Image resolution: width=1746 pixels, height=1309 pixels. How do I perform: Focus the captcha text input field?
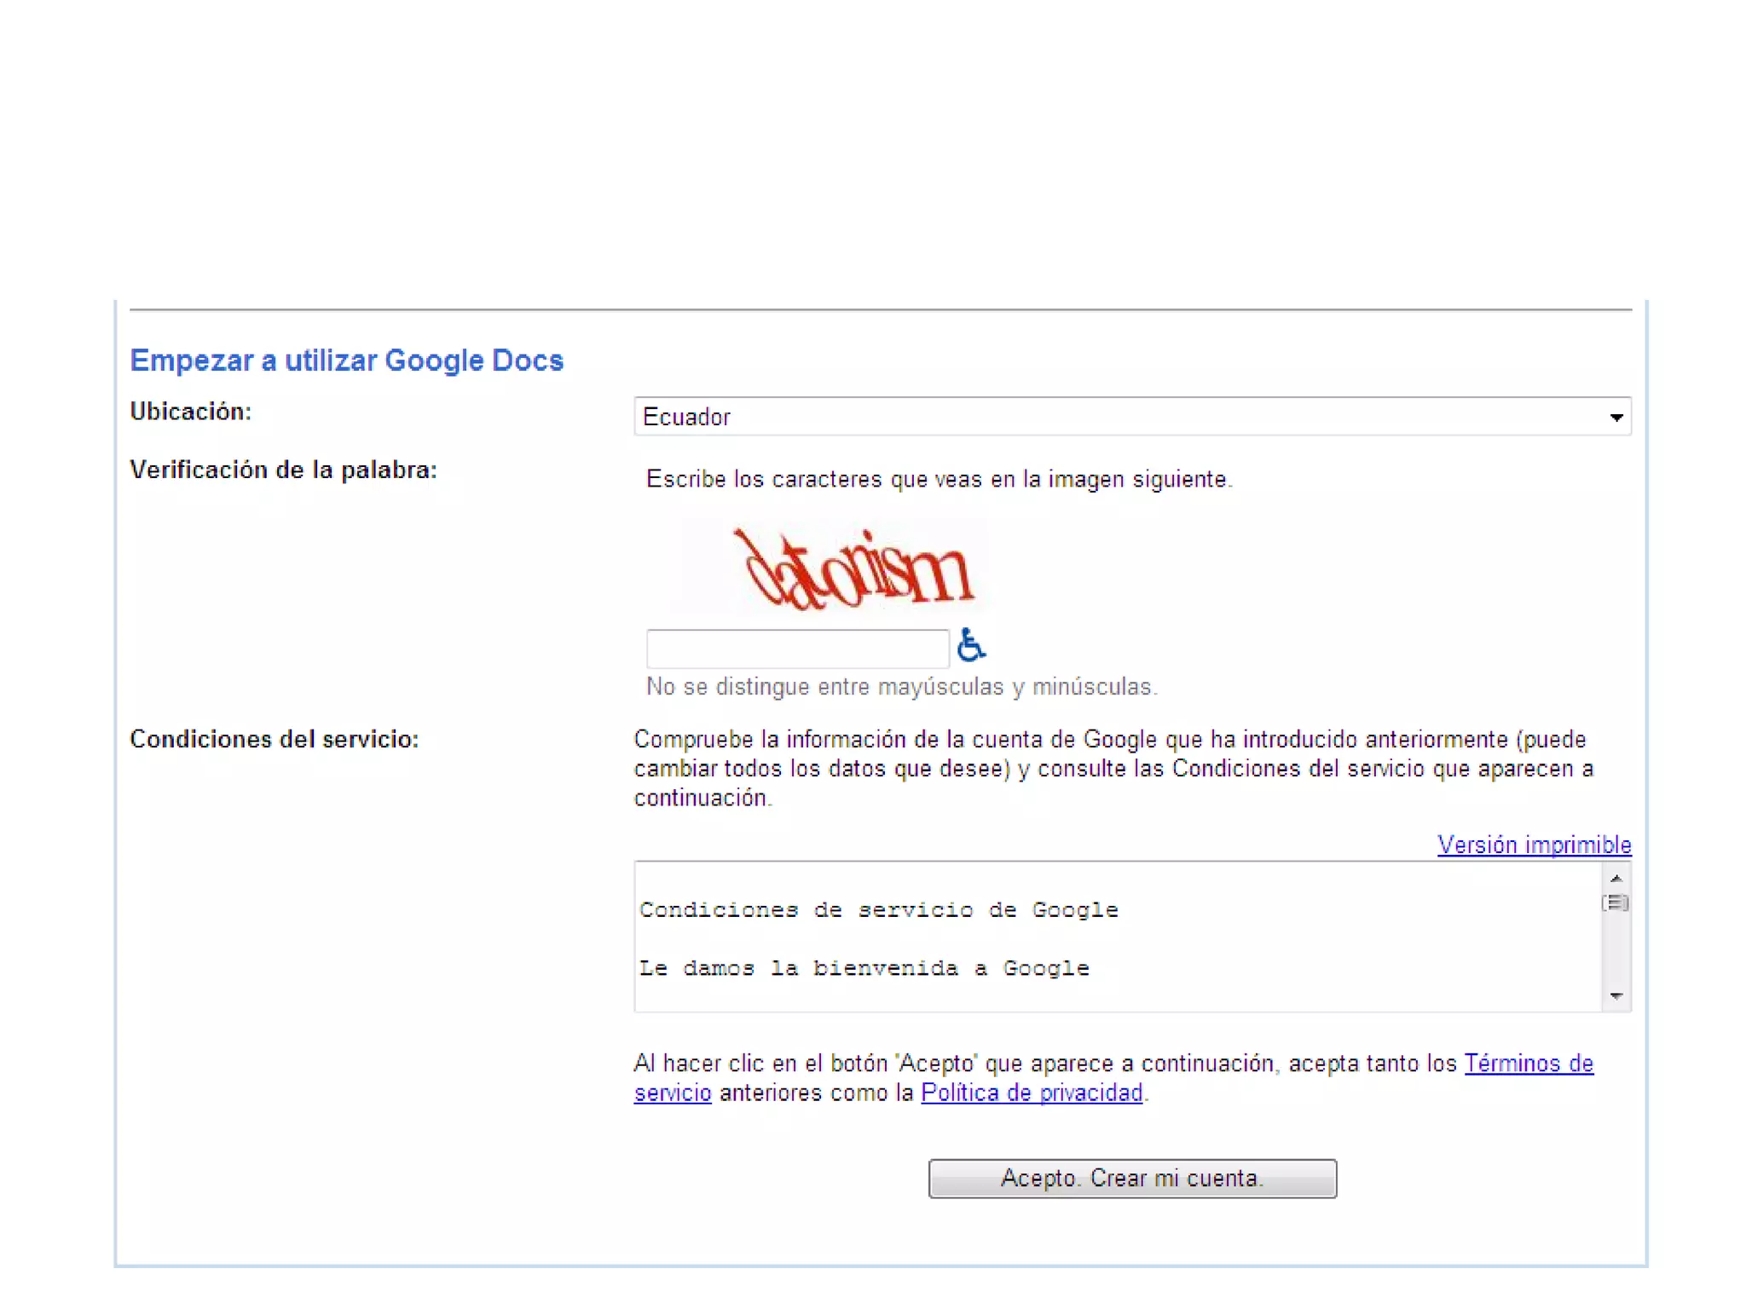[797, 649]
